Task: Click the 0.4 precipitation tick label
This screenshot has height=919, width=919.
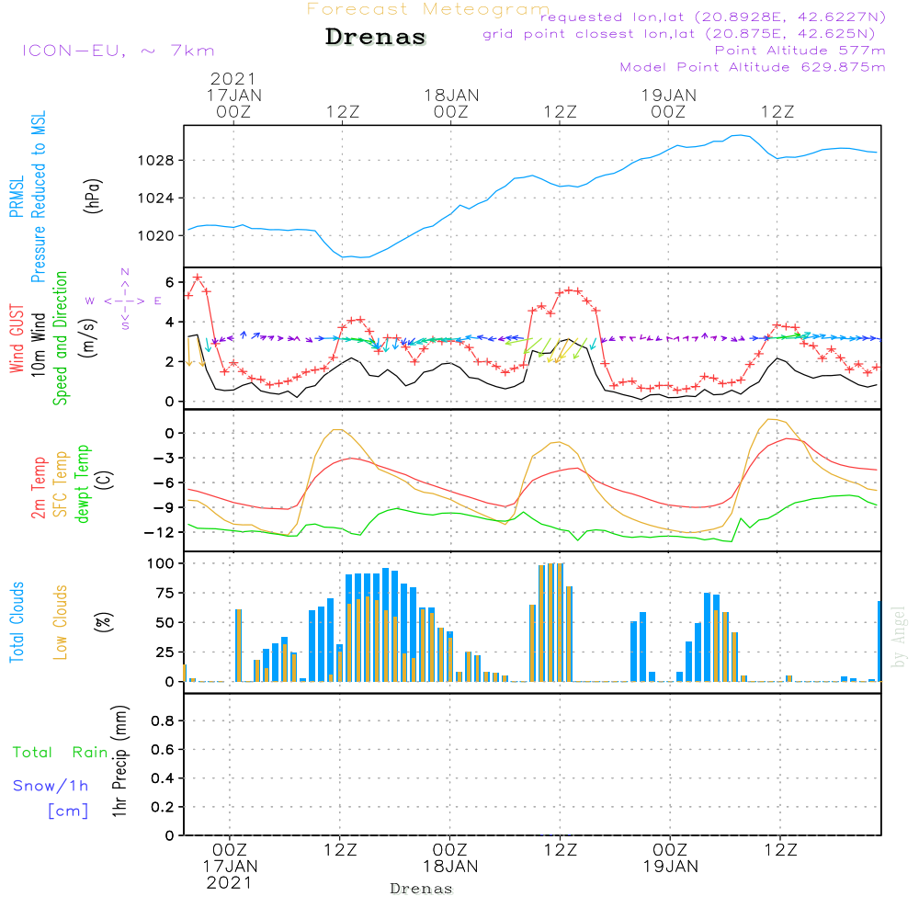Action: pos(163,778)
